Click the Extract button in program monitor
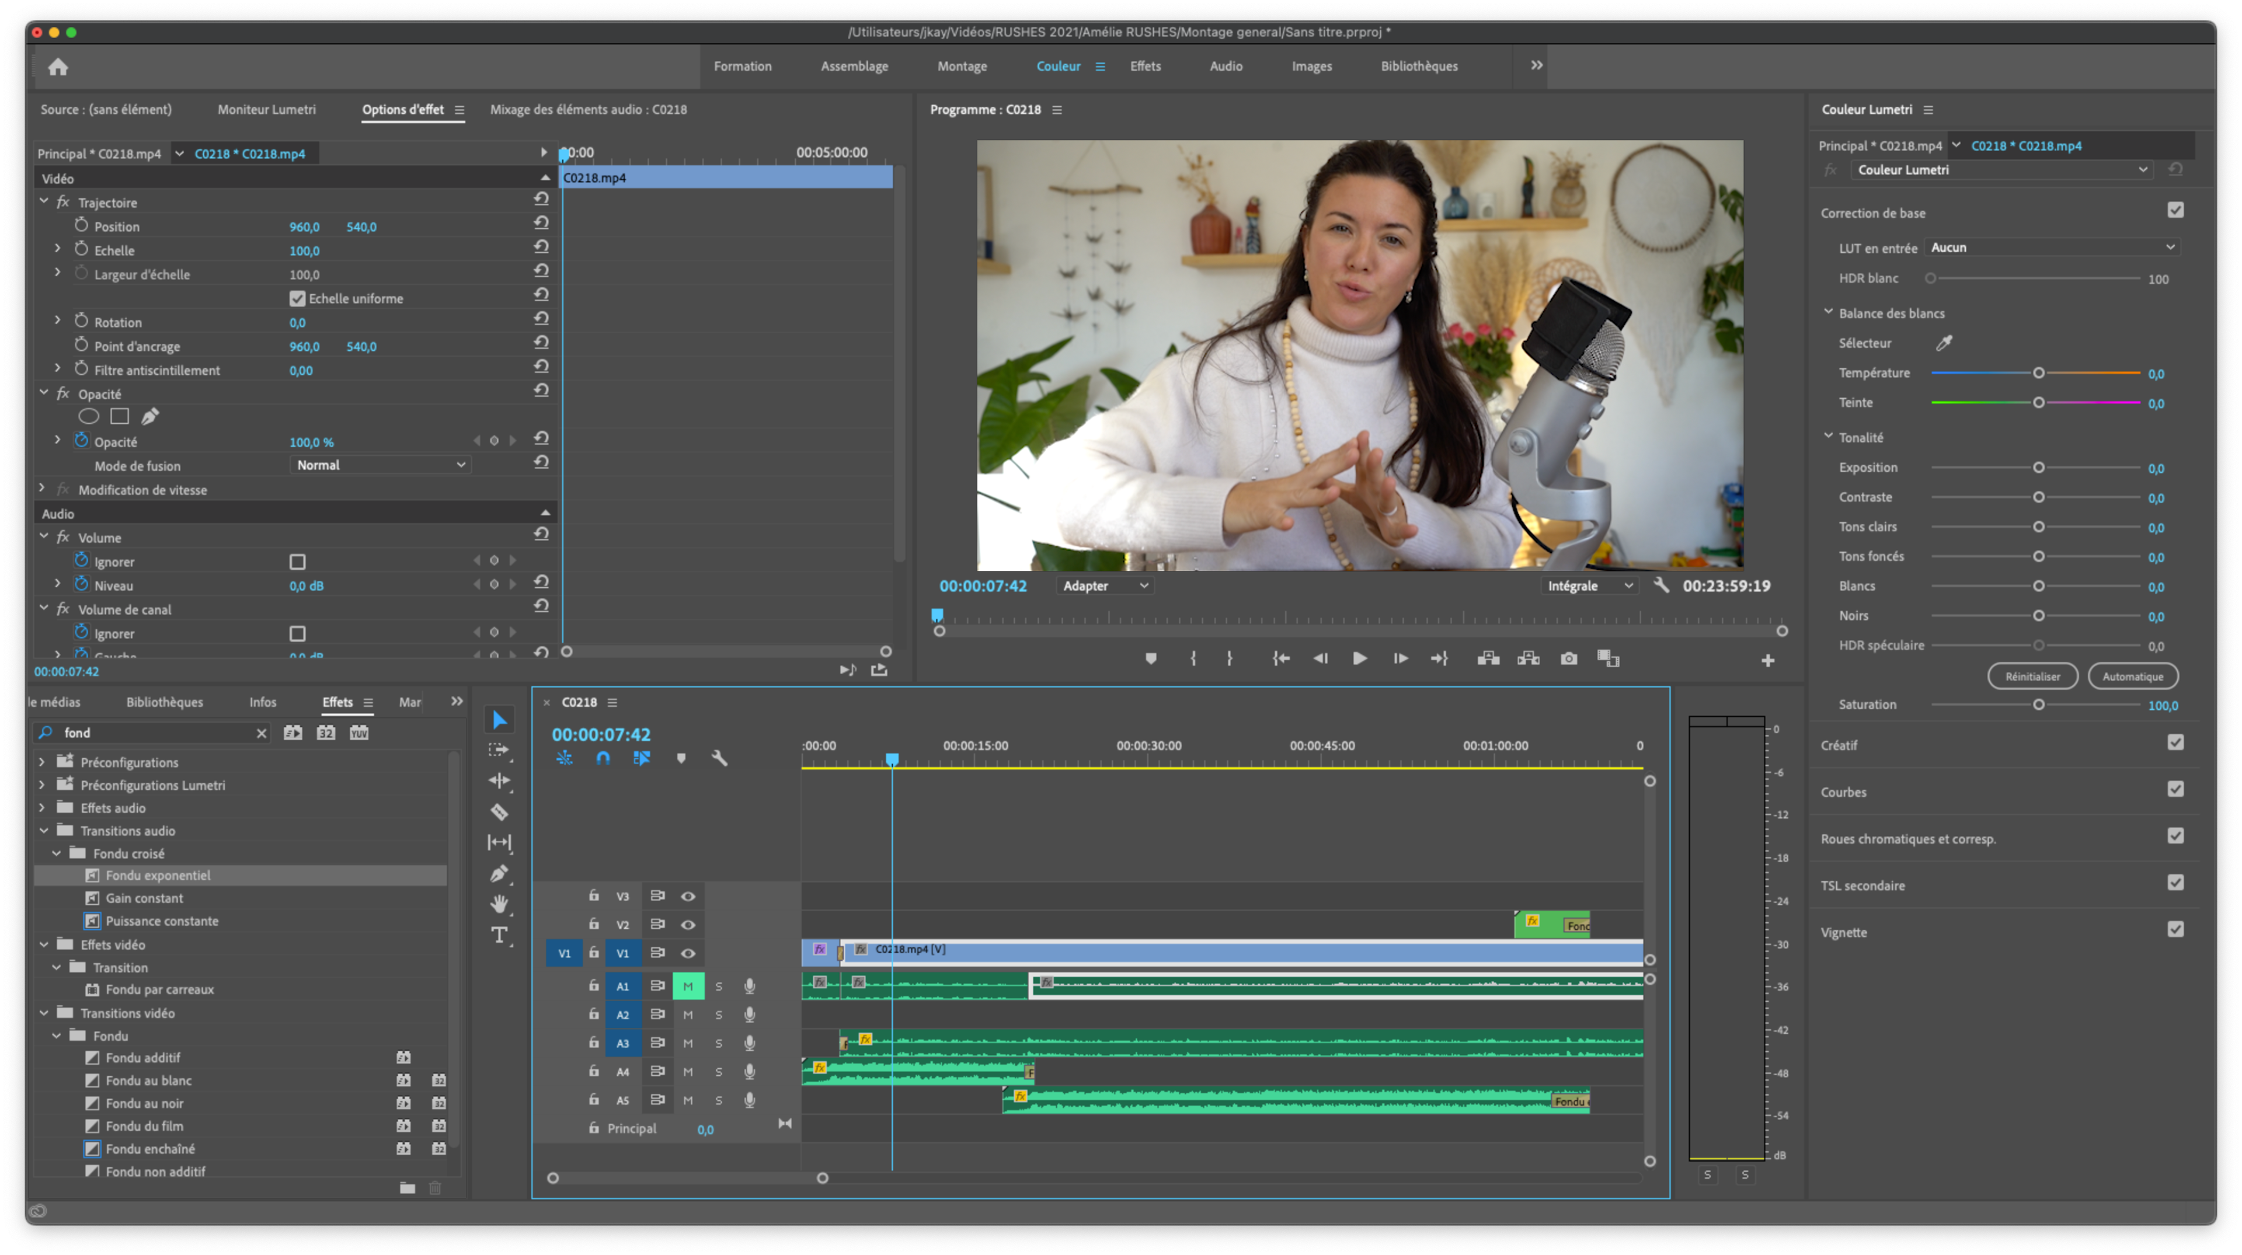The image size is (2242, 1255). (1529, 659)
